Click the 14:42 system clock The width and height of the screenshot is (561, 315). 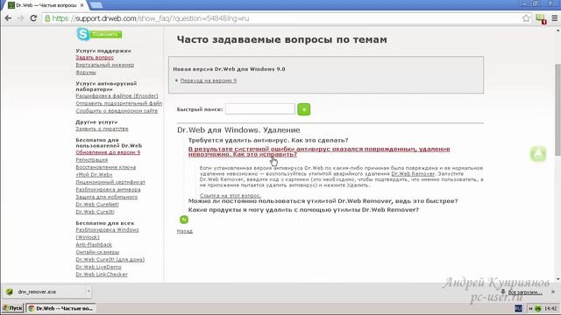point(550,309)
